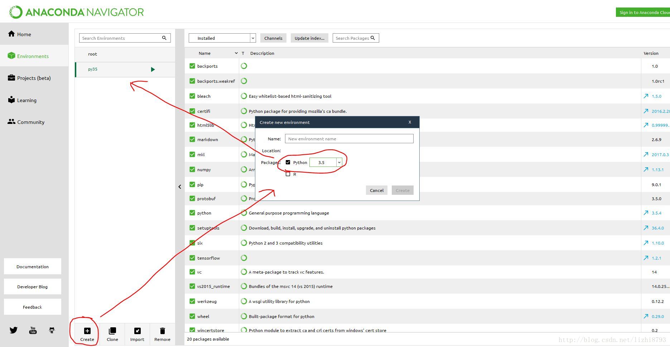670x347 pixels.
Task: Click Sign in to Anaconda Cloud
Action: pyautogui.click(x=643, y=12)
